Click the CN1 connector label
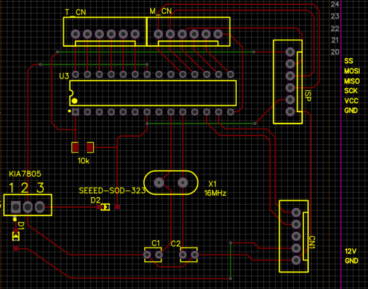This screenshot has width=368, height=289. [x=312, y=243]
